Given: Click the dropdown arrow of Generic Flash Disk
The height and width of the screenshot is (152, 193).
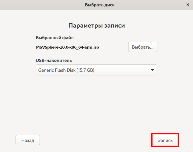Looking at the screenshot, I should pos(152,70).
